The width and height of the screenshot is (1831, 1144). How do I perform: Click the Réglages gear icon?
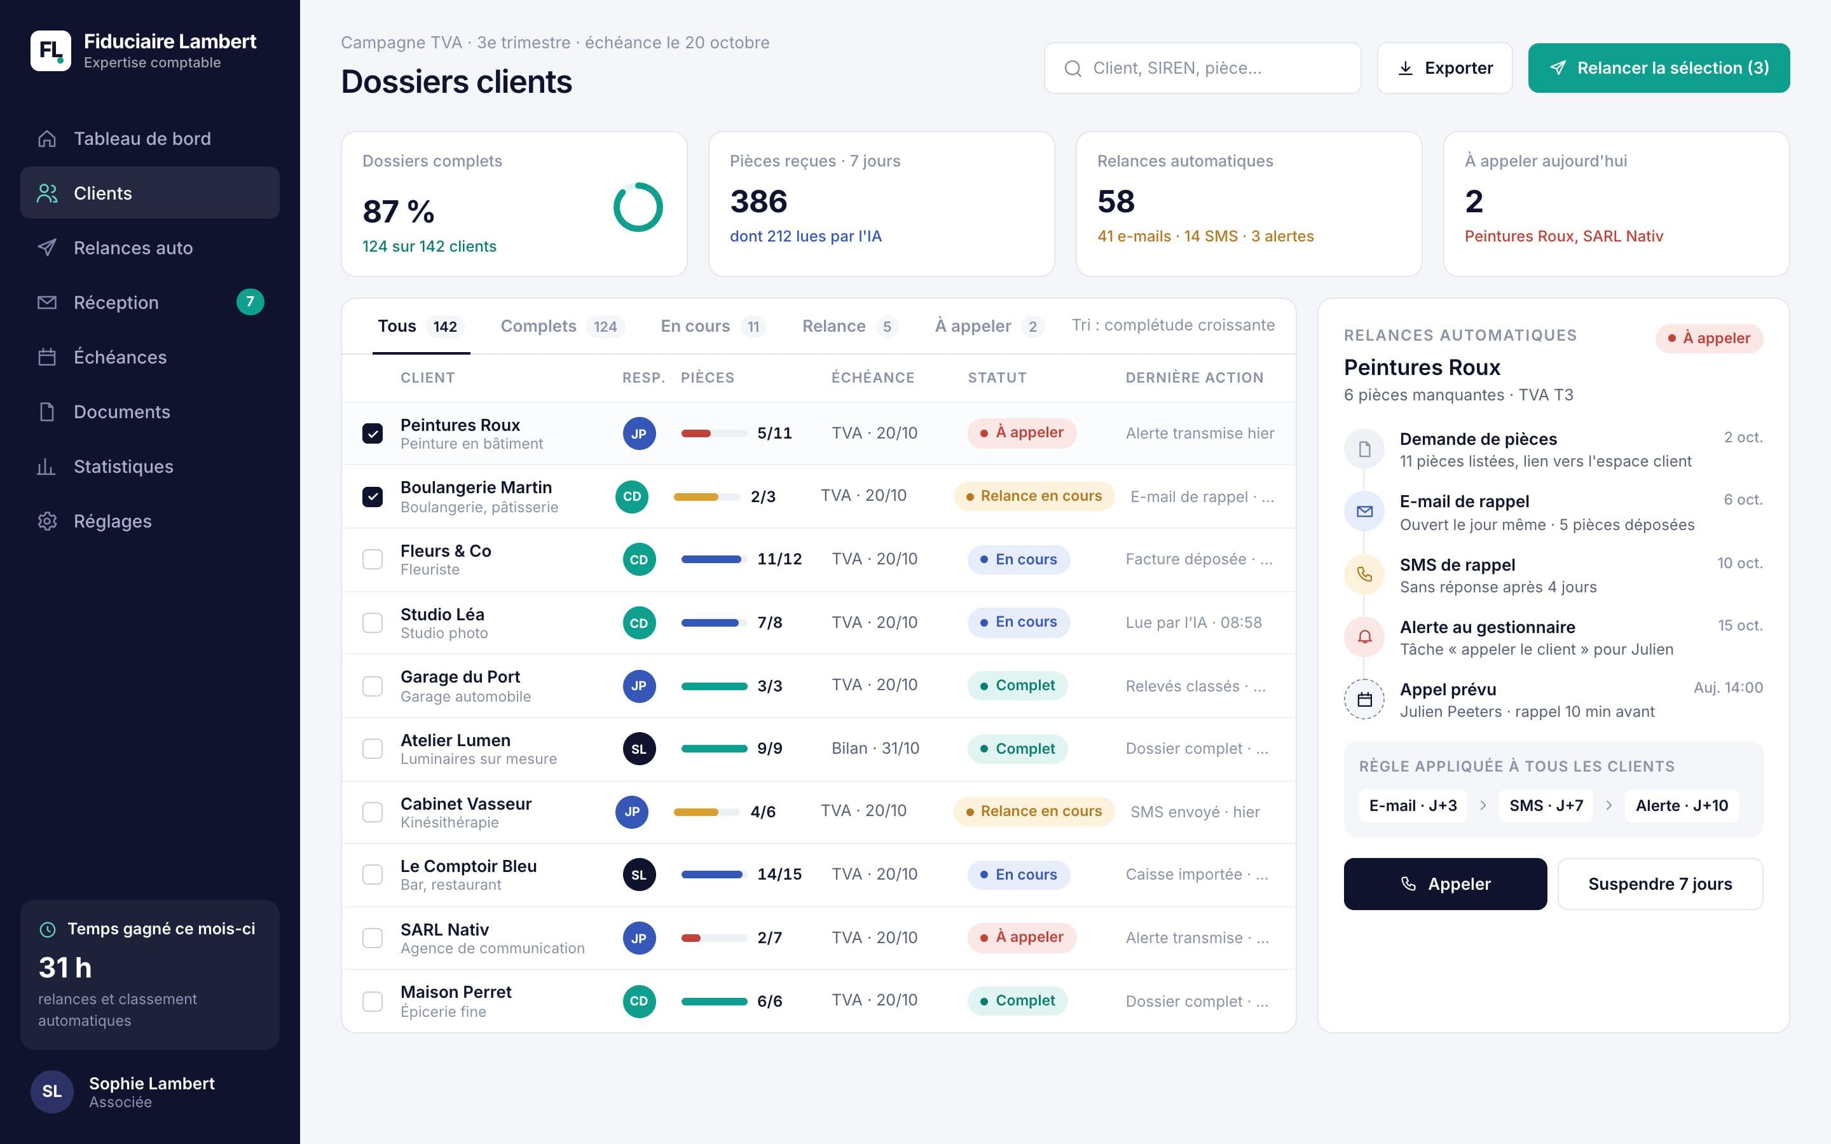click(x=47, y=521)
